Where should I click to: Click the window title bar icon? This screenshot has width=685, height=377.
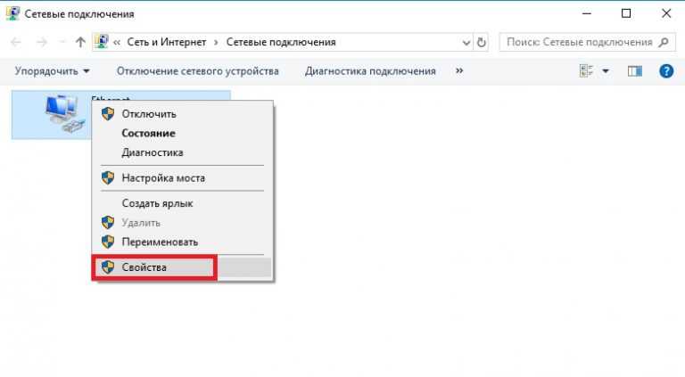12,13
